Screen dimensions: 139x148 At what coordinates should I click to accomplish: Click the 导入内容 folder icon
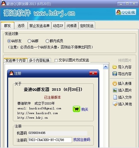(x=115, y=67)
